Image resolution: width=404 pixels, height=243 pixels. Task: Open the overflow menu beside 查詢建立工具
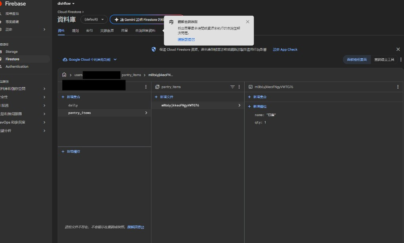pyautogui.click(x=401, y=59)
